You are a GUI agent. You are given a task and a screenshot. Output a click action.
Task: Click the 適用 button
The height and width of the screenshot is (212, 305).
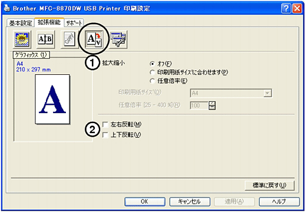coord(234,201)
